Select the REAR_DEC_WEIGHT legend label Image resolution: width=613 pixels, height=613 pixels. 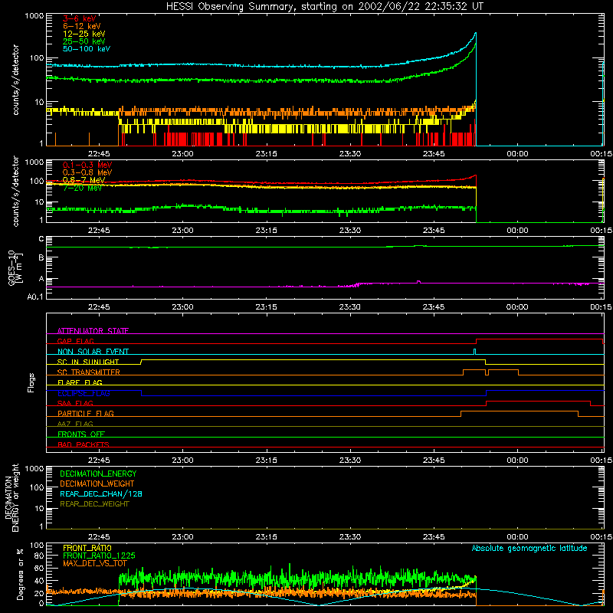pos(94,504)
